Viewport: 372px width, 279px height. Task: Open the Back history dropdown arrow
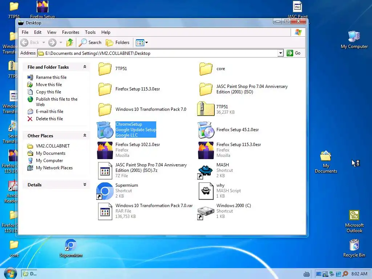(44, 43)
